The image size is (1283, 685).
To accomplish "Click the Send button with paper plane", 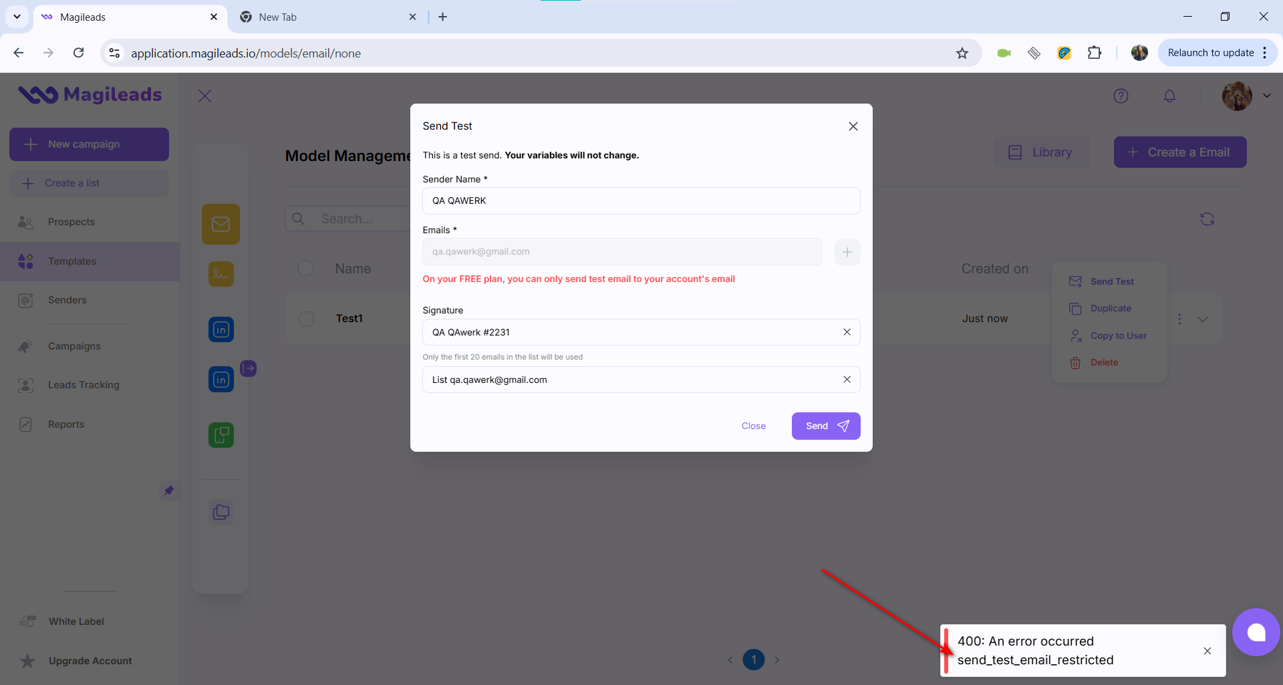I will coord(826,426).
